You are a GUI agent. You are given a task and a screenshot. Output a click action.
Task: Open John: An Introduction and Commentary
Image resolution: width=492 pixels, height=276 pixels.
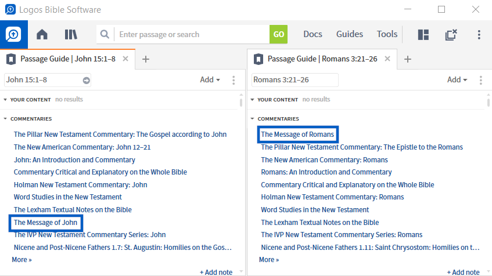pyautogui.click(x=74, y=160)
